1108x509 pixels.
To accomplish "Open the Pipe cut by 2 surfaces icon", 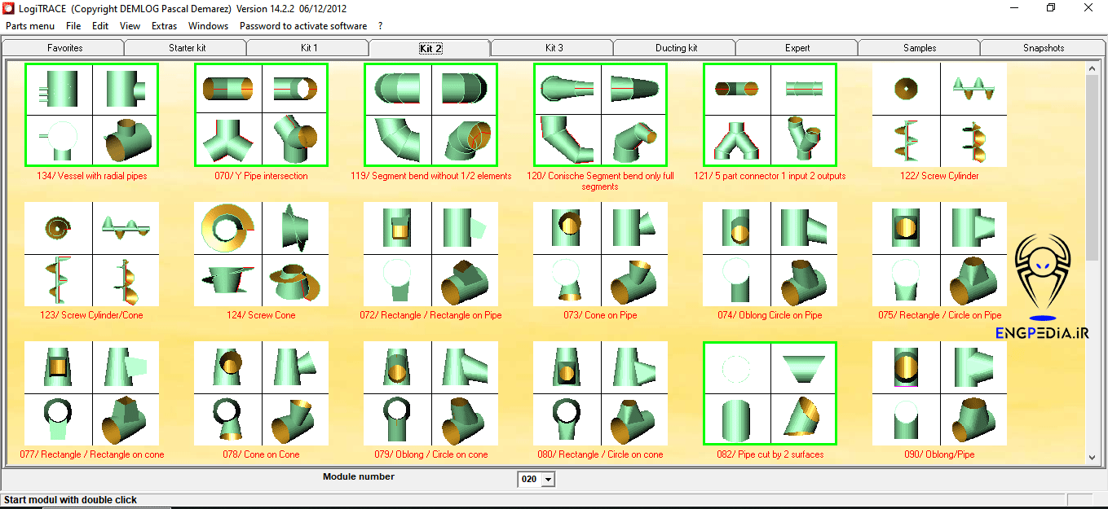I will pos(770,393).
